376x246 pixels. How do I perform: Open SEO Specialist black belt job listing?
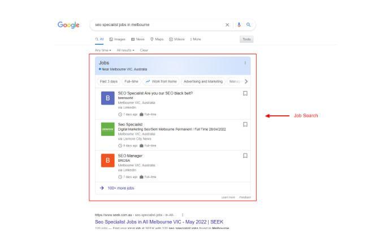pyautogui.click(x=155, y=93)
